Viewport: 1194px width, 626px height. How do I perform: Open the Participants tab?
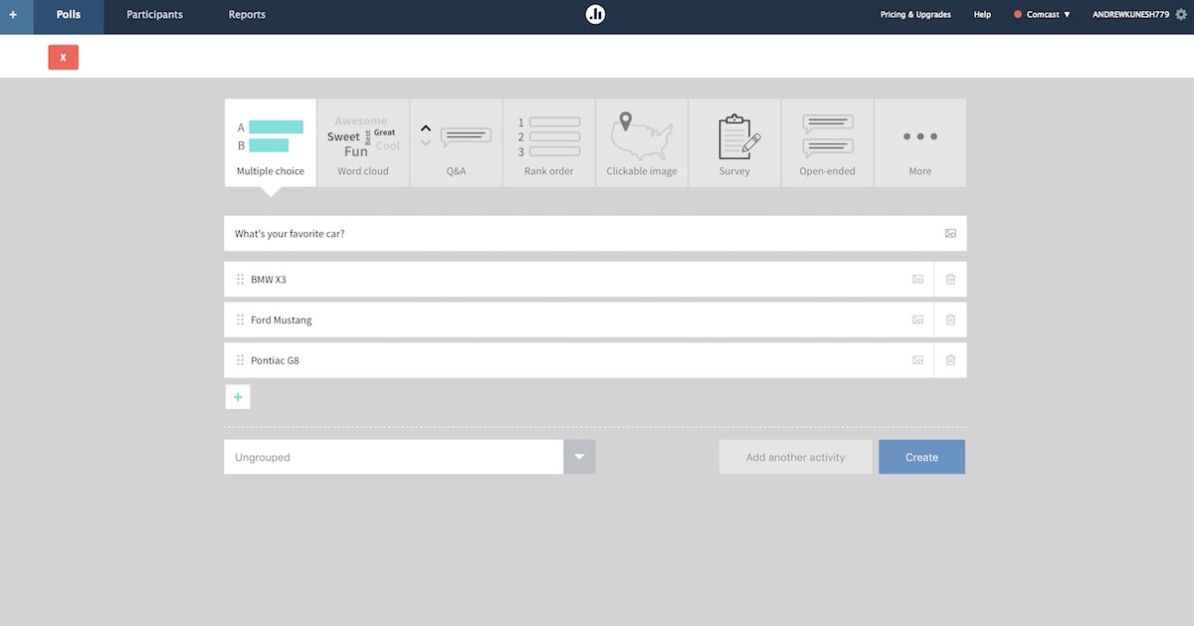coord(154,15)
